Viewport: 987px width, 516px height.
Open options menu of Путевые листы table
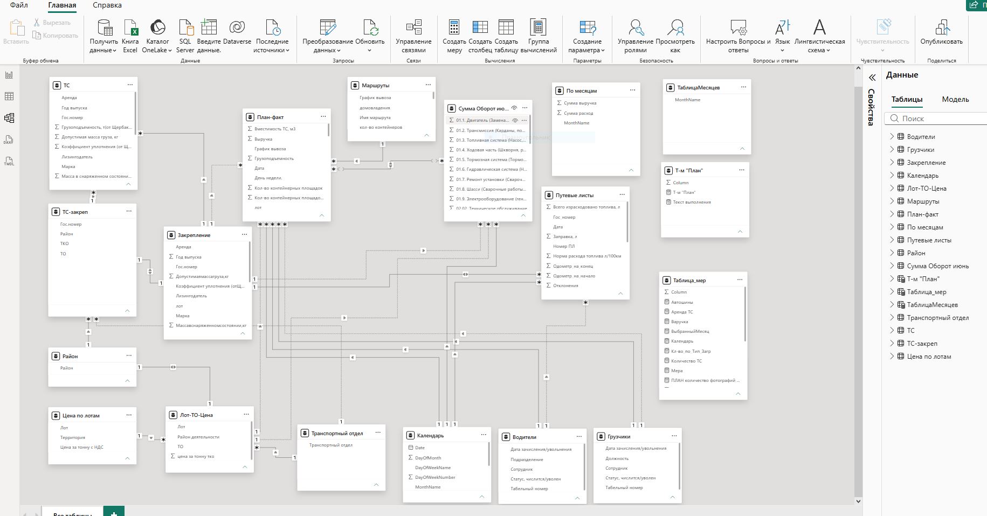click(x=622, y=194)
